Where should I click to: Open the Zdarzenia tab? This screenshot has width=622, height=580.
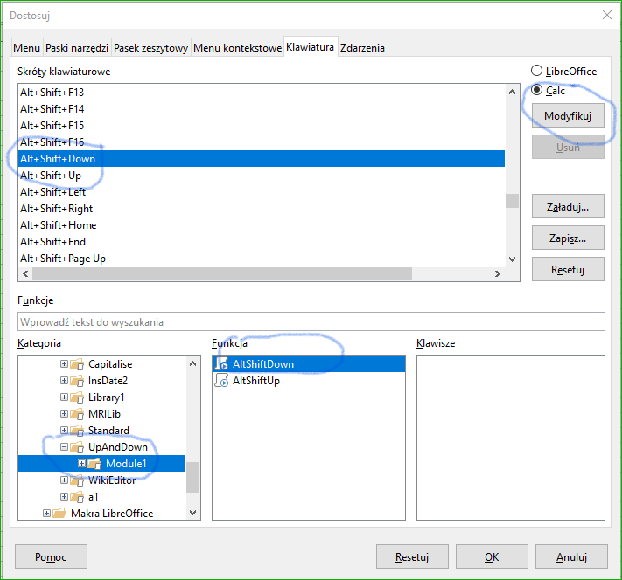[x=362, y=48]
